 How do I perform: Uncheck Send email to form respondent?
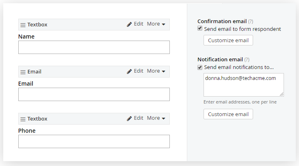tap(200, 29)
